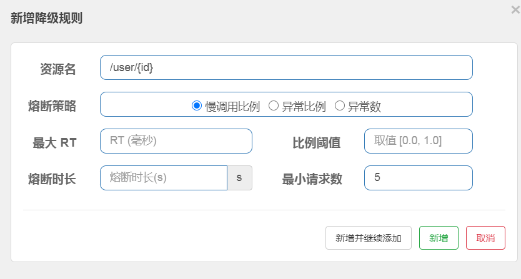Pick the 异常数 radio option

(340, 106)
